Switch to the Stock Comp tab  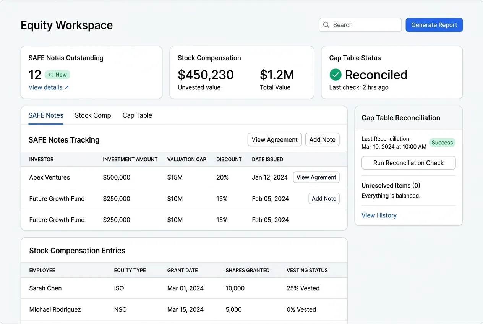pyautogui.click(x=92, y=115)
